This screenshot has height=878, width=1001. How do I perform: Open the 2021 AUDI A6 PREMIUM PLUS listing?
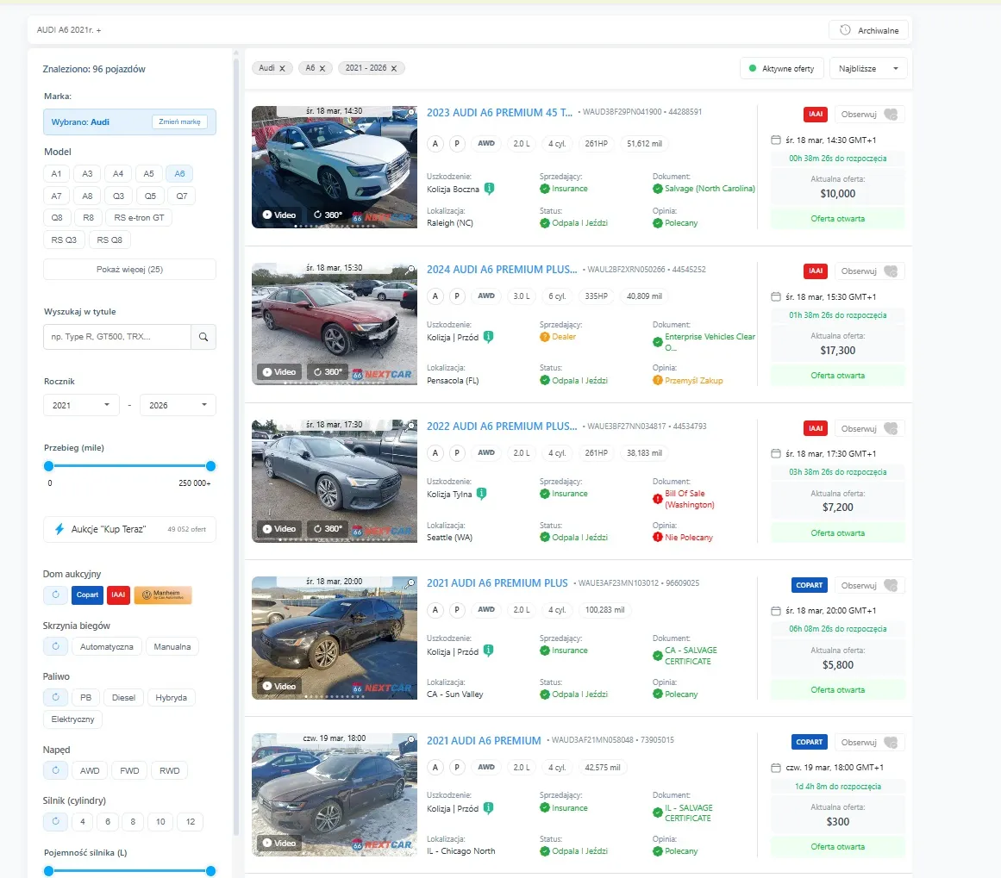(x=497, y=583)
